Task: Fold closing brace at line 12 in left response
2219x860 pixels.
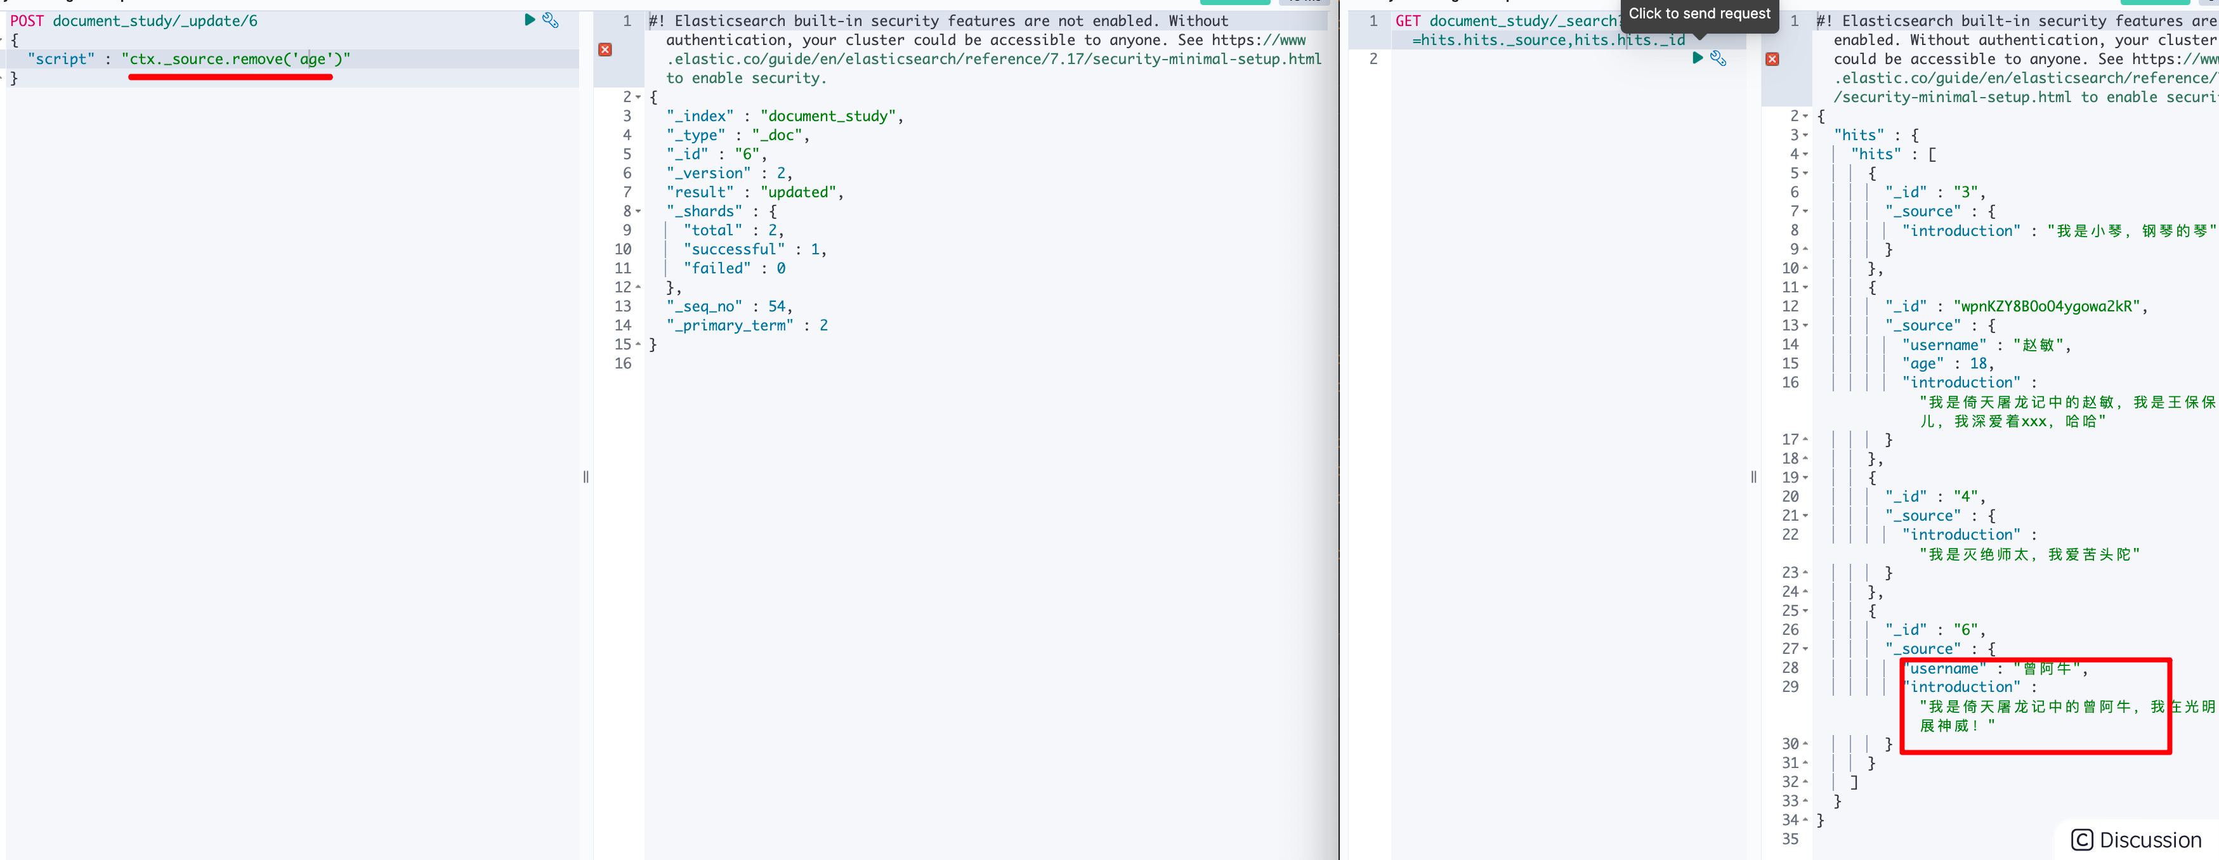Action: pos(638,287)
